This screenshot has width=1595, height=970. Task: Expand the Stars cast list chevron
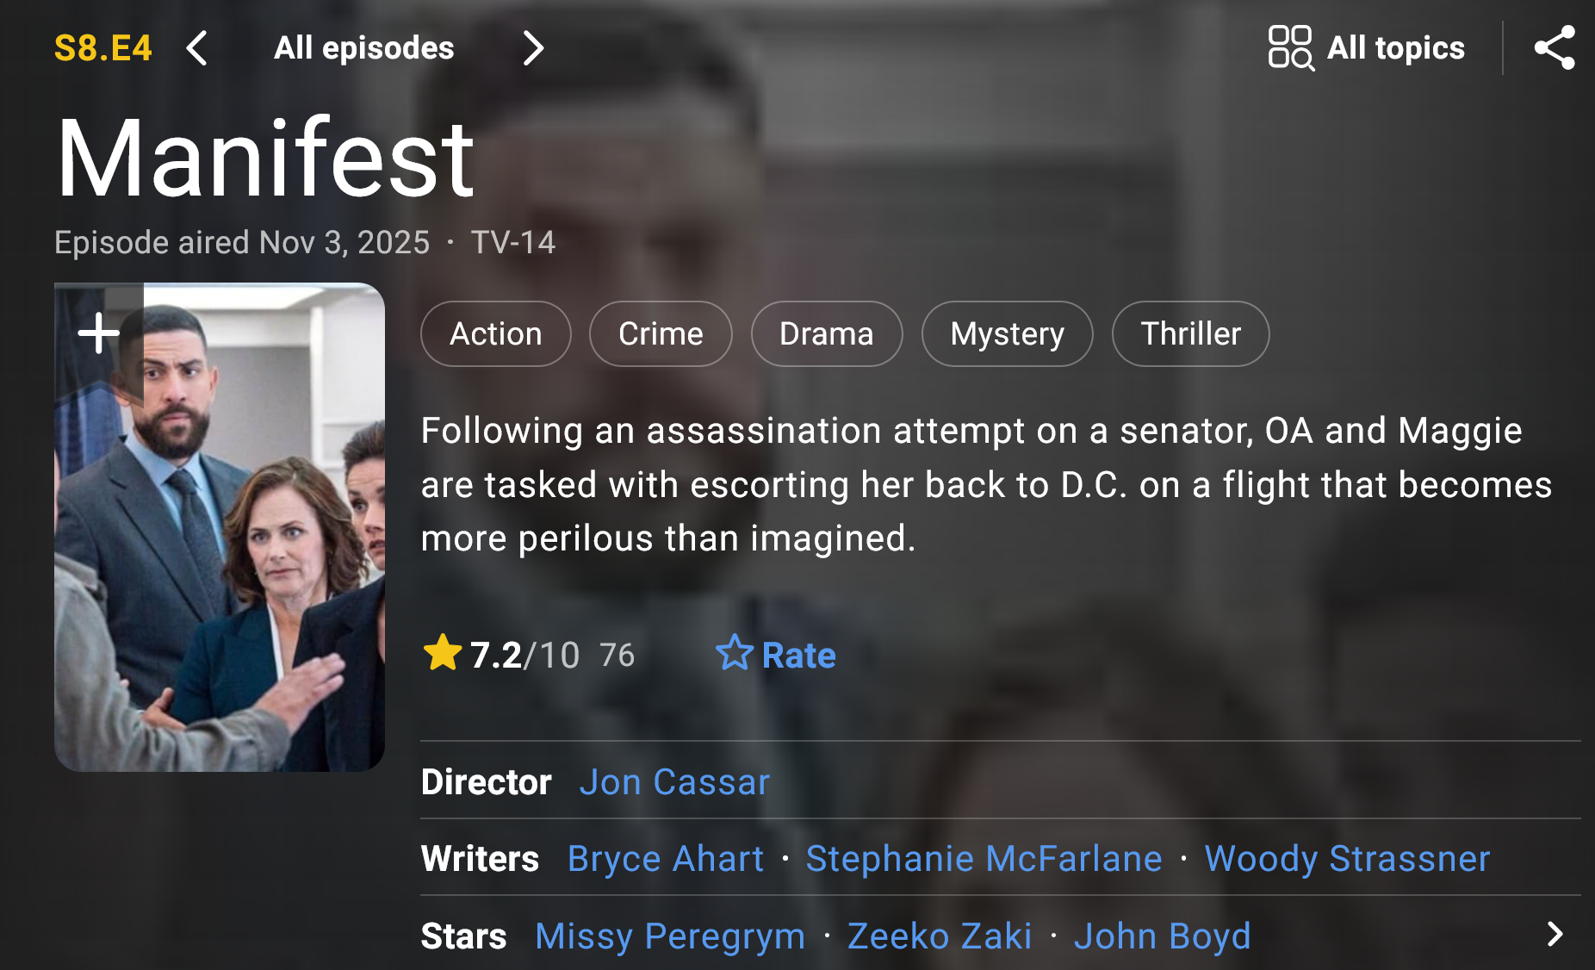pos(1555,935)
